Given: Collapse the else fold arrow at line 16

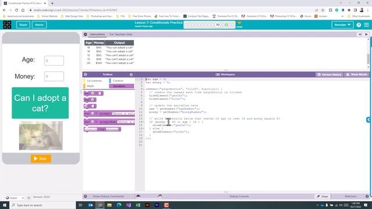Looking at the screenshot, I should (x=144, y=128).
